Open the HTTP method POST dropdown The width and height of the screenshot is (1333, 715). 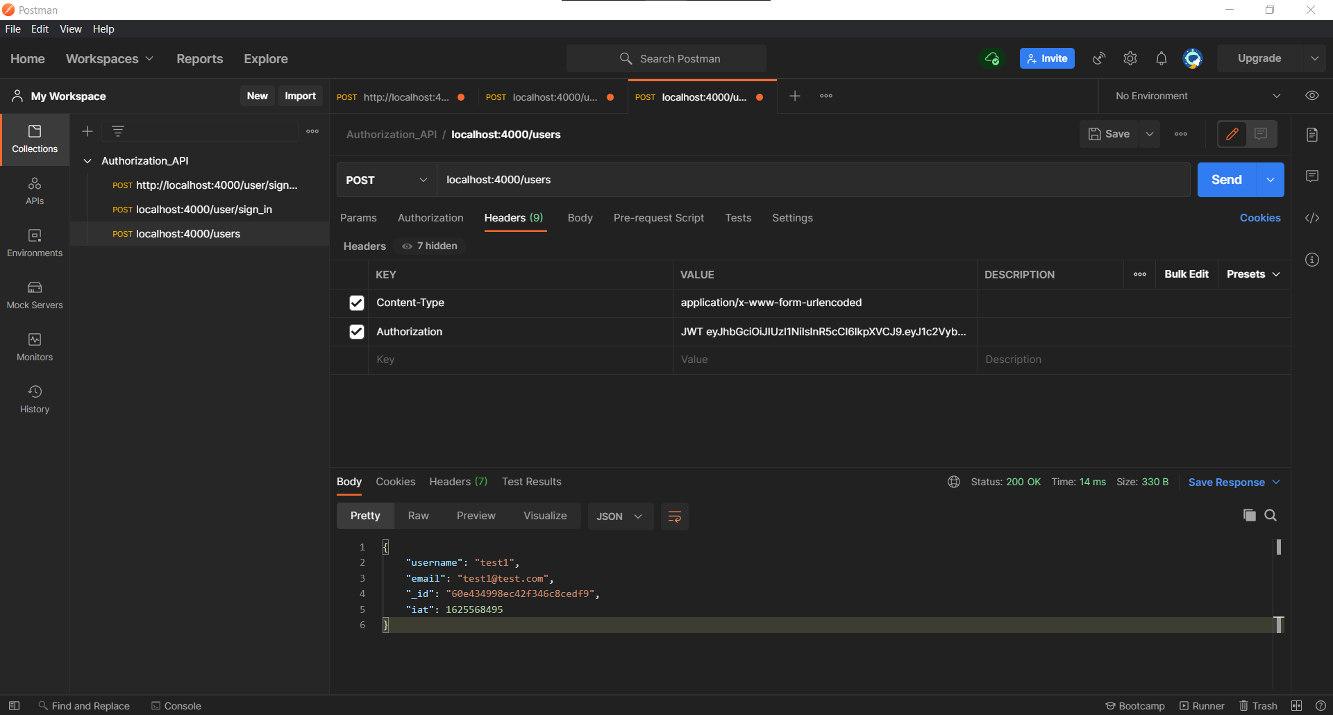point(387,180)
